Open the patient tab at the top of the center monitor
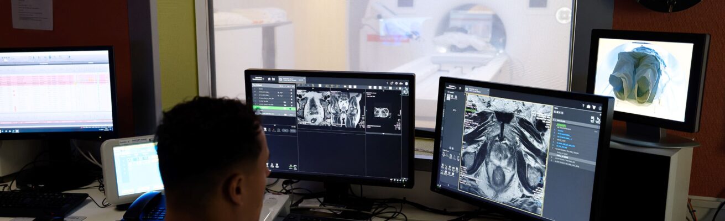 tap(291, 80)
